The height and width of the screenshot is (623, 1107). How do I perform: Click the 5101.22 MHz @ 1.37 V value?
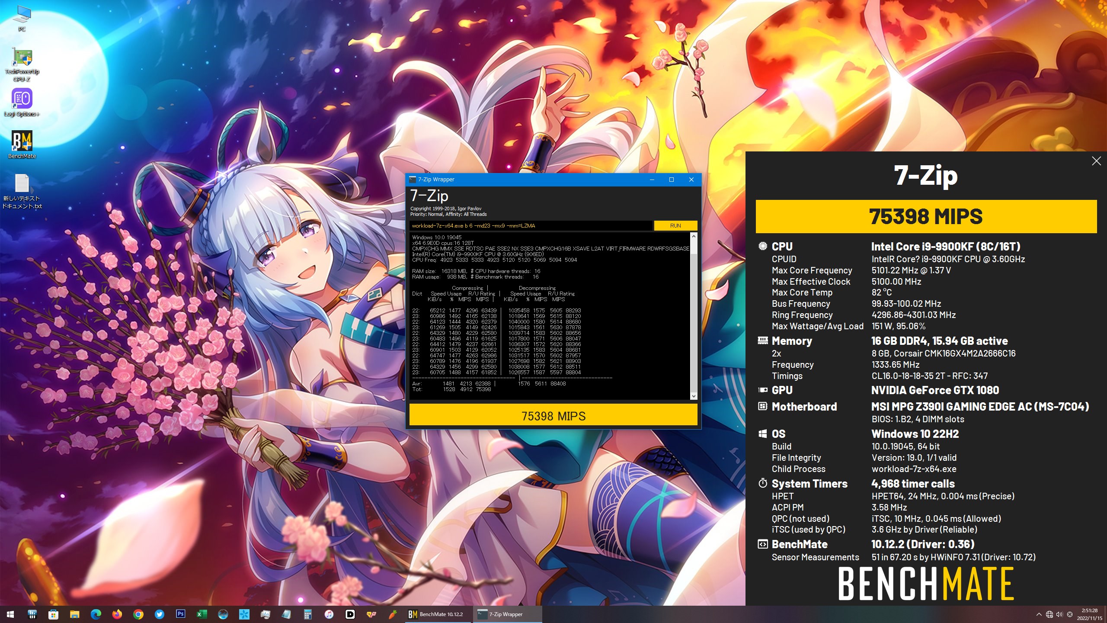click(911, 270)
